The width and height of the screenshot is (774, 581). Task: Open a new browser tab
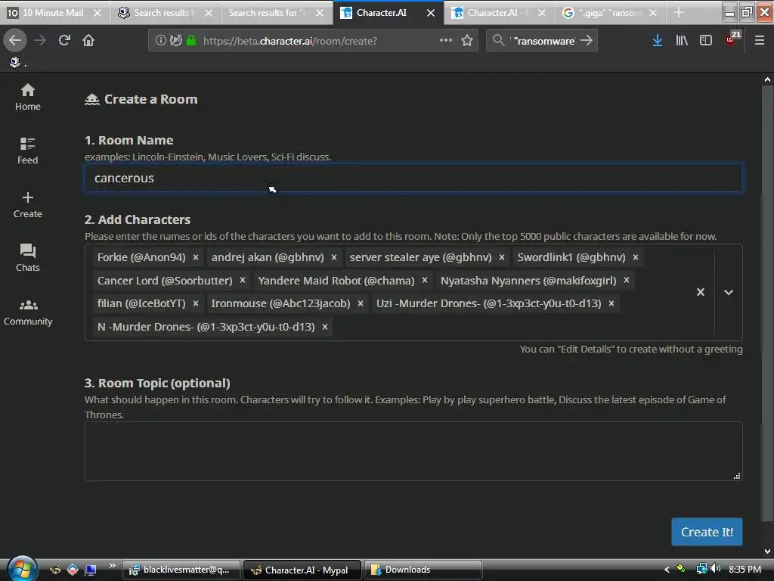tap(679, 12)
